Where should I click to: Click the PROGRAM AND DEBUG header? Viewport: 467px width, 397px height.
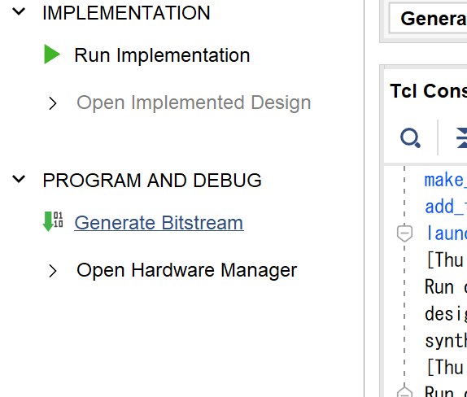(x=152, y=181)
